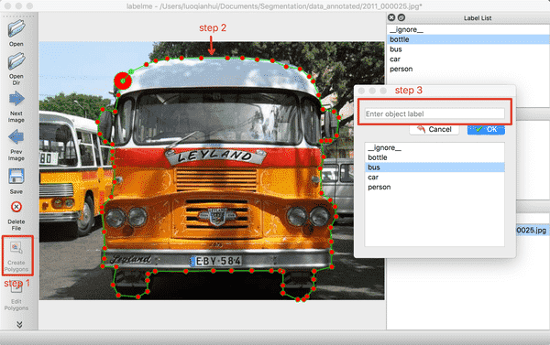Pick bus in the dialog label list
This screenshot has width=550, height=345.
(x=434, y=167)
